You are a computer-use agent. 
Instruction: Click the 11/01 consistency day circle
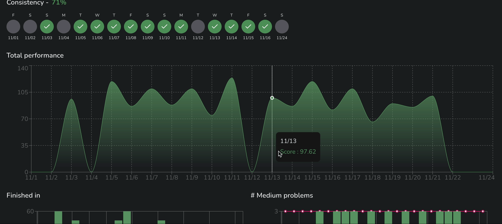click(x=13, y=27)
